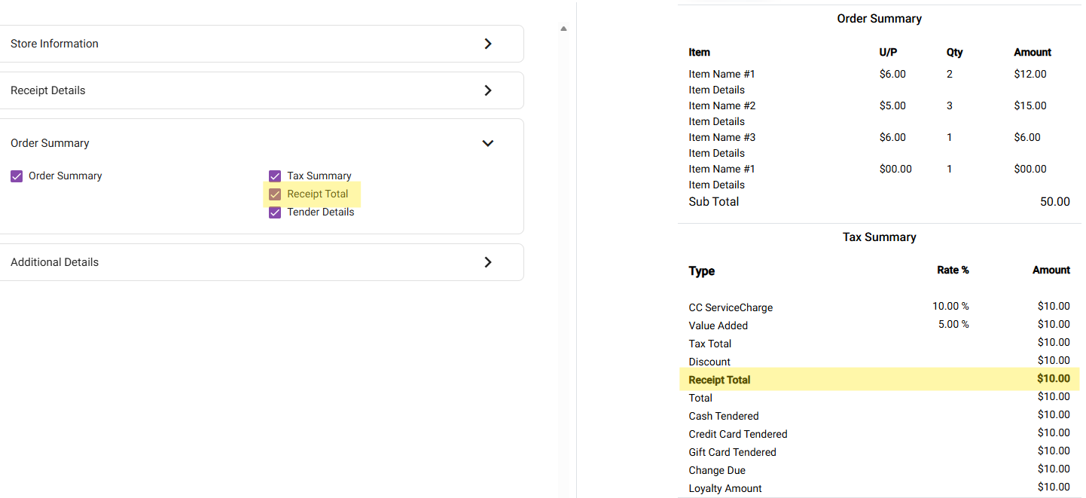Uncheck the Tax Summary checkbox
This screenshot has width=1086, height=498.
coord(275,176)
